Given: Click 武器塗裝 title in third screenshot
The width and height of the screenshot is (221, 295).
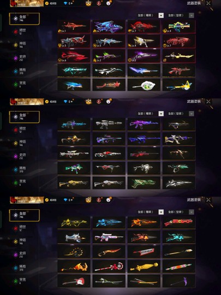Looking at the screenshot, I should tap(194, 199).
